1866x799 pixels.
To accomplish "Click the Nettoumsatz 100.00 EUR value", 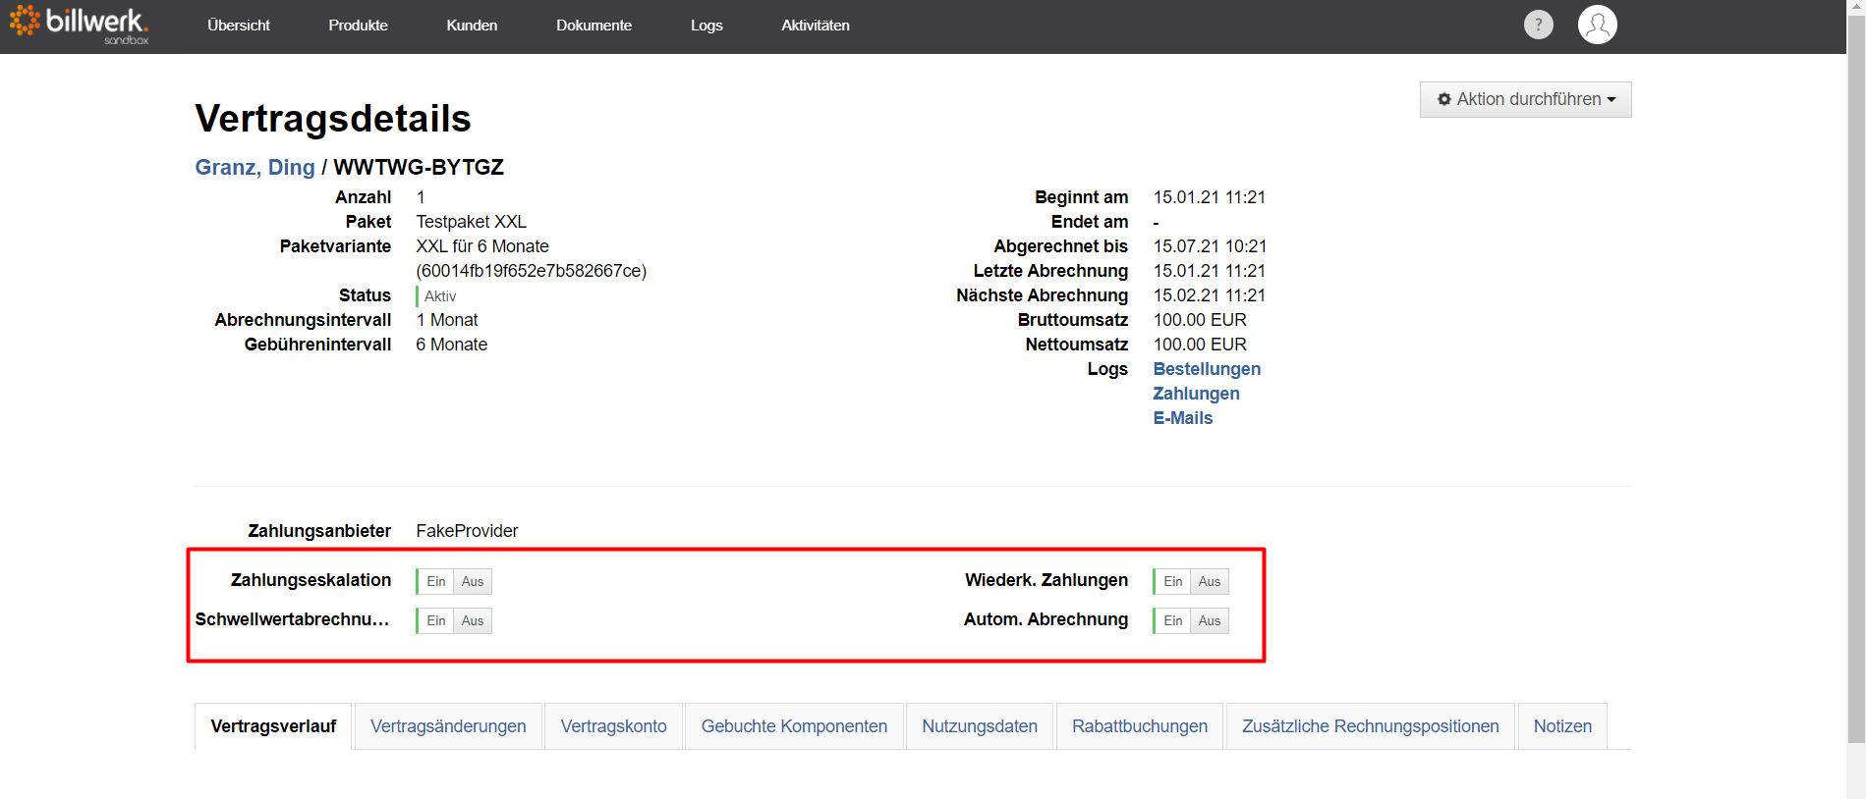I will coord(1200,345).
